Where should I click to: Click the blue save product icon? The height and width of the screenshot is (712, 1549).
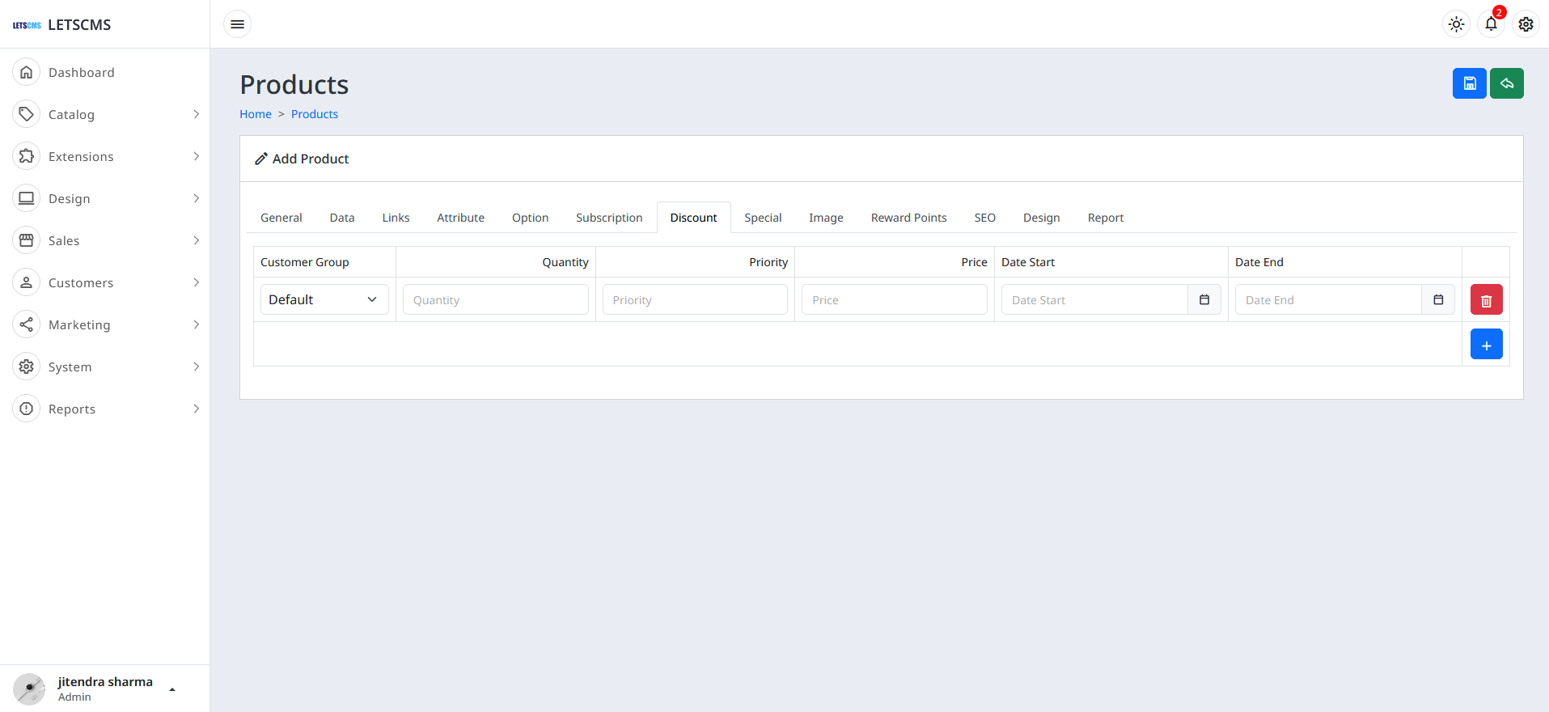1469,83
